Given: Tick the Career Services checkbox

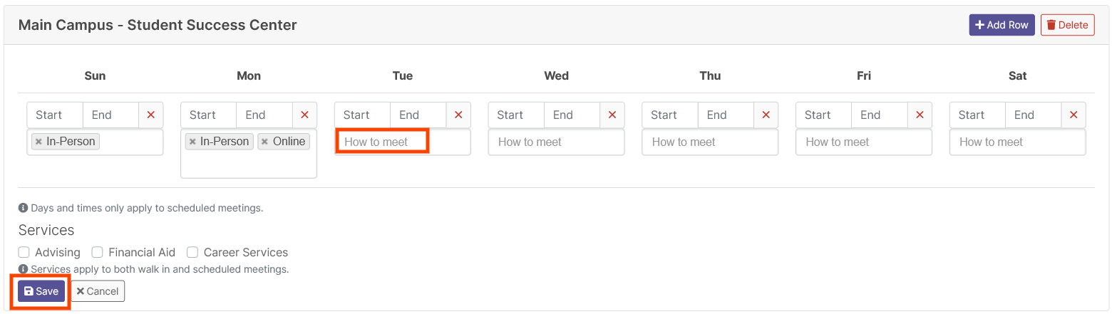Looking at the screenshot, I should click(192, 252).
